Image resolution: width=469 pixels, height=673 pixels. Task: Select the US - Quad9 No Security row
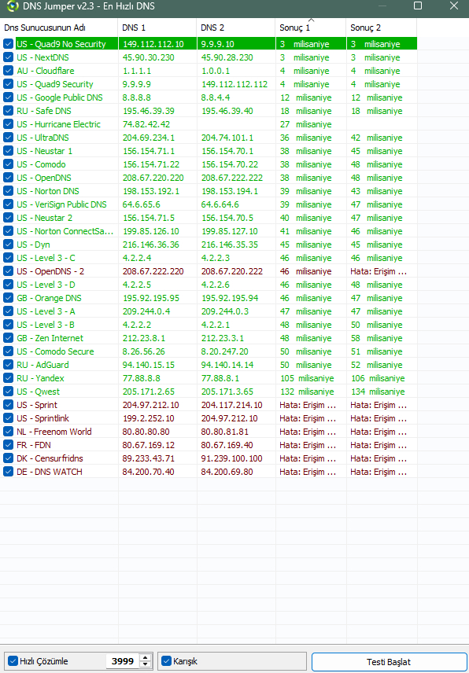click(209, 44)
